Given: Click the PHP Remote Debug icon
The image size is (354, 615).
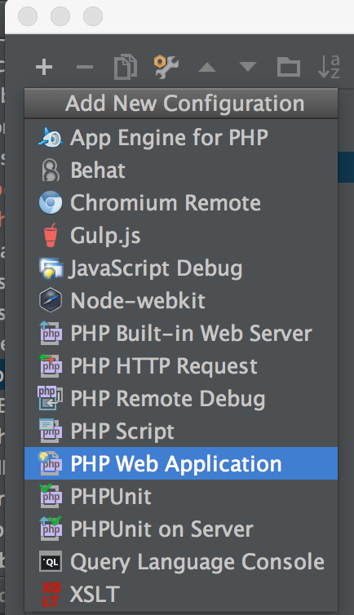Looking at the screenshot, I should point(51,398).
